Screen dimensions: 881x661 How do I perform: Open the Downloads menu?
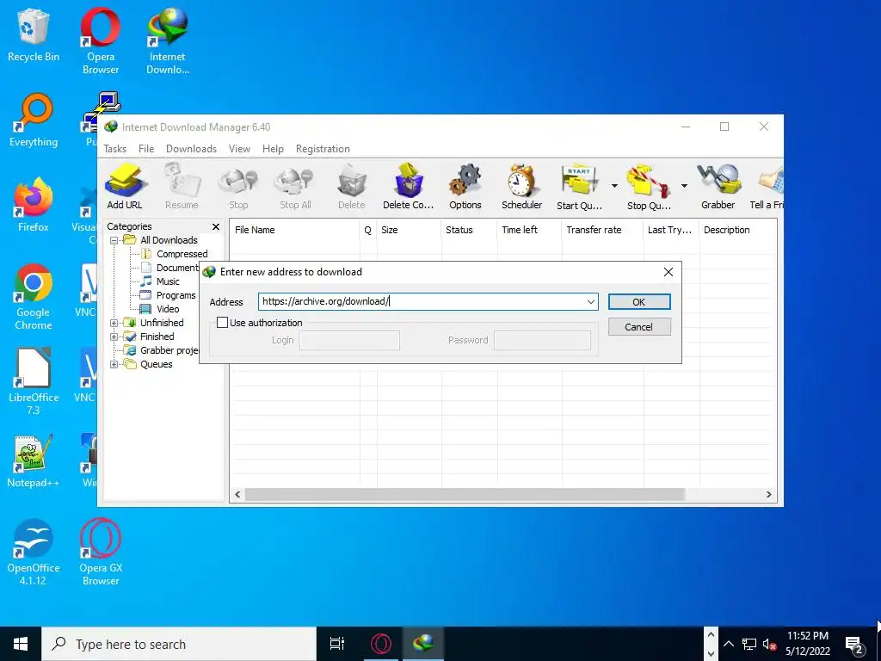click(x=191, y=149)
